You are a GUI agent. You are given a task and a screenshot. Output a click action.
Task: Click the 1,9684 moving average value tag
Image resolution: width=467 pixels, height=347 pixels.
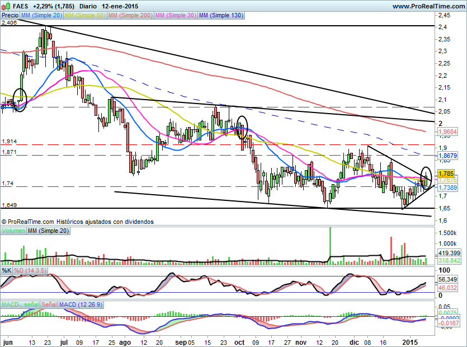point(449,132)
